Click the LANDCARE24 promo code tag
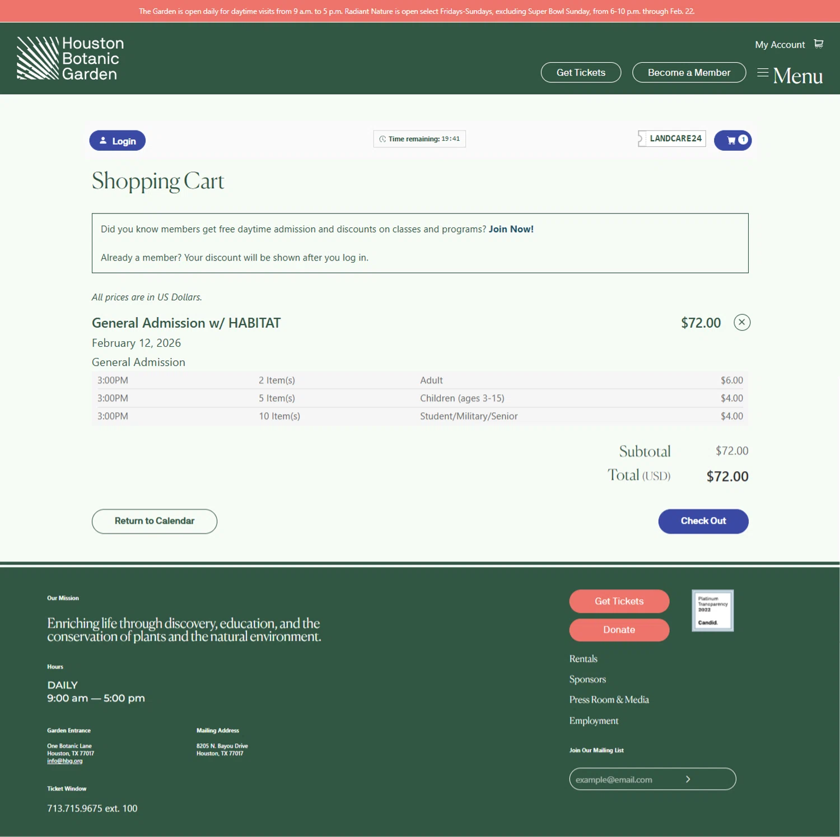This screenshot has height=837, width=840. point(672,138)
